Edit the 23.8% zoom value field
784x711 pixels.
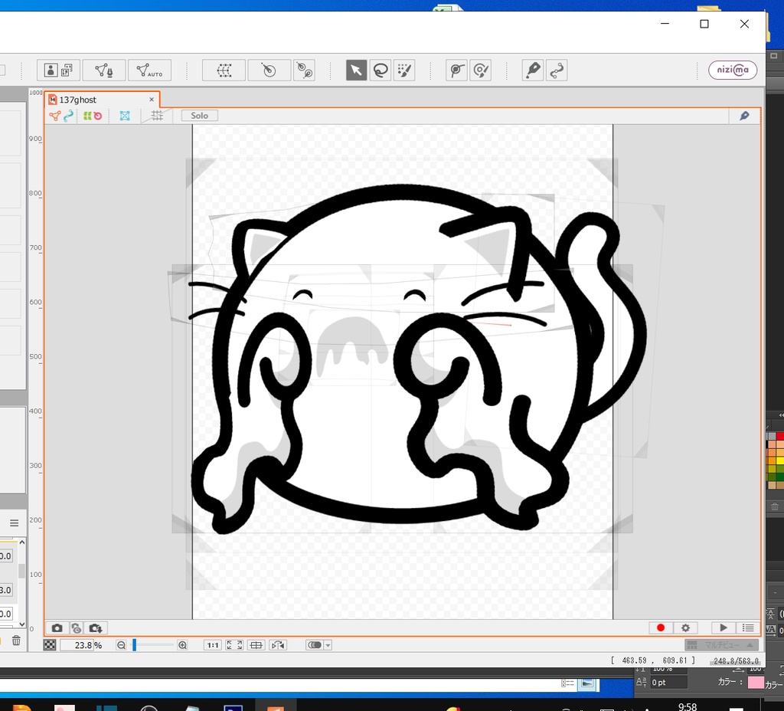pyautogui.click(x=77, y=645)
